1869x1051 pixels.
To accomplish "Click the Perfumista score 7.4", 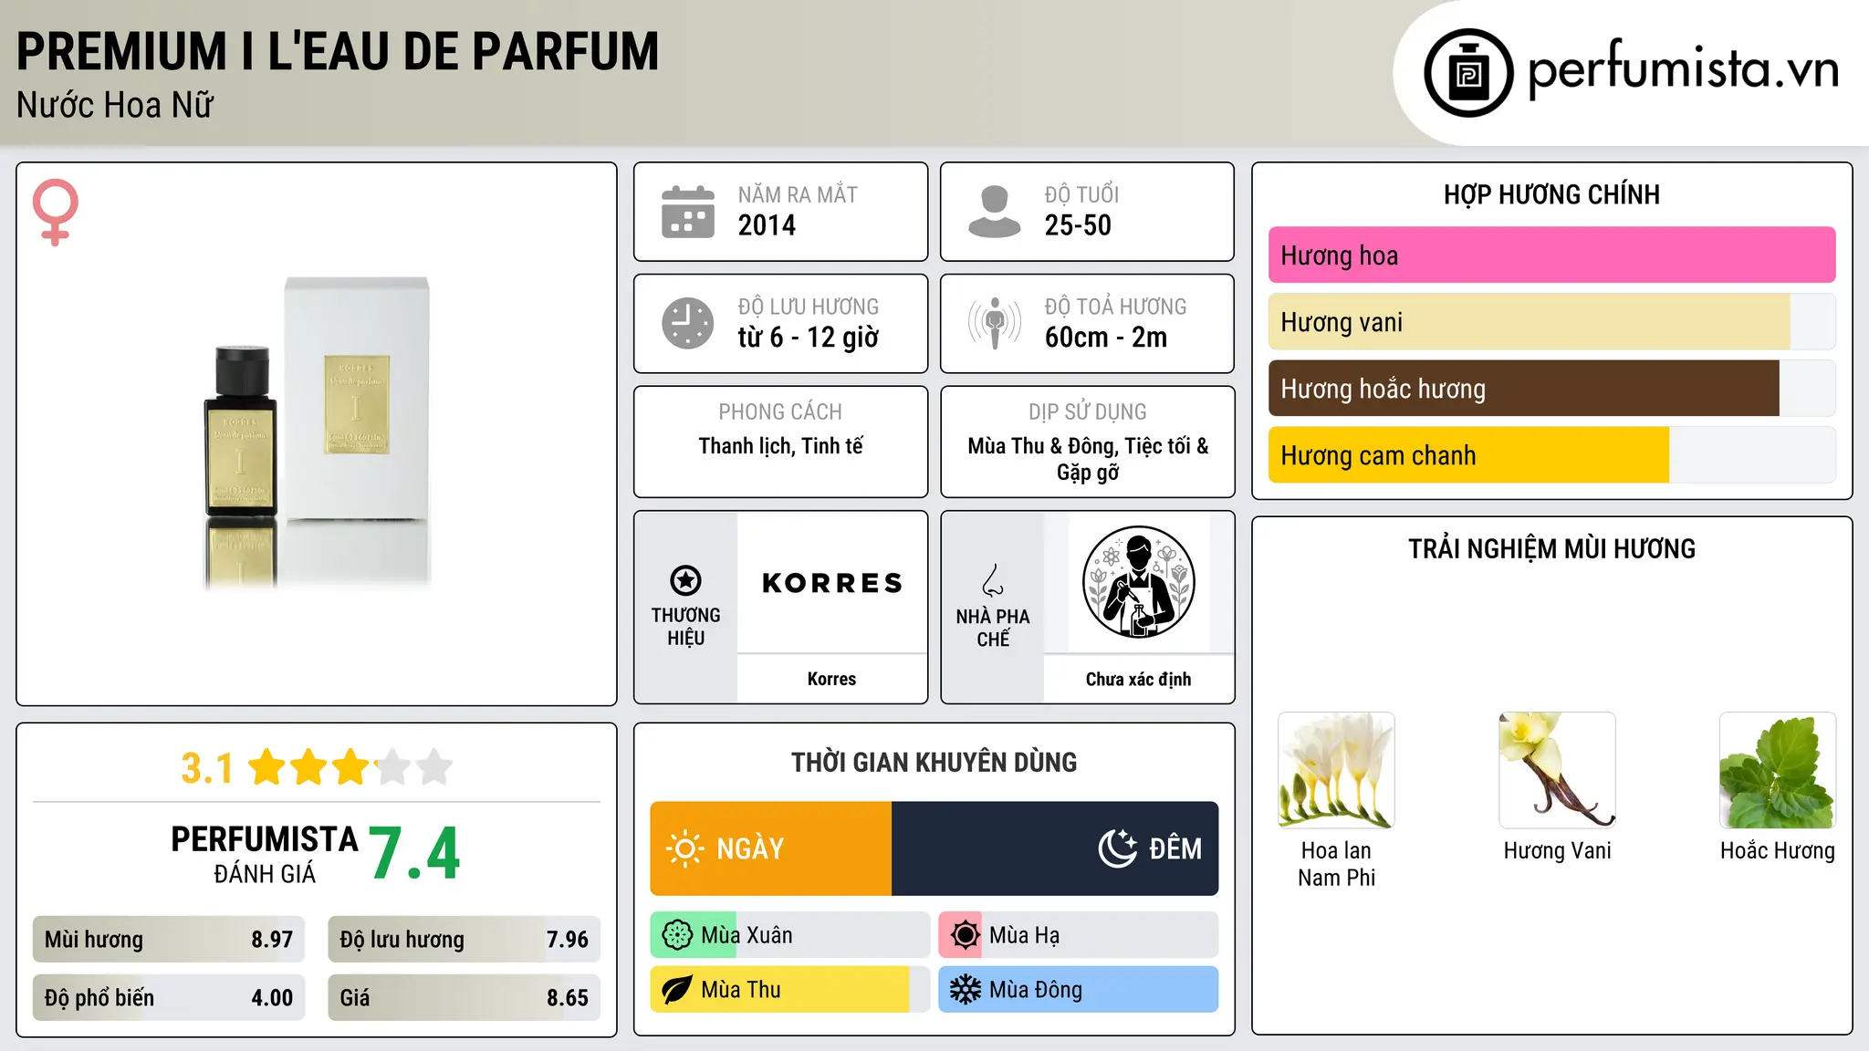I will point(415,853).
